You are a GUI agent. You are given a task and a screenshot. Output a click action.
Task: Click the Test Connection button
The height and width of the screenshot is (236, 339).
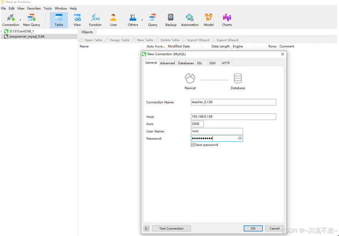coord(171,229)
